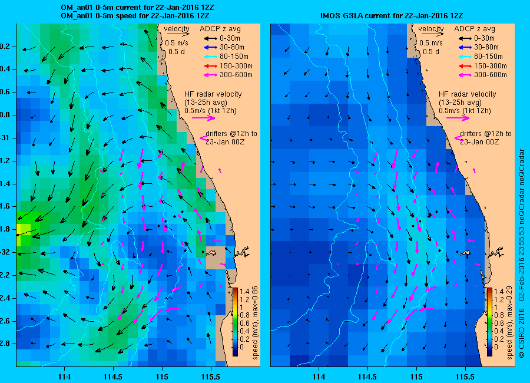Click the magenta HF radar arrow in right panel
Image resolution: width=530 pixels, height=383 pixels.
458,118
